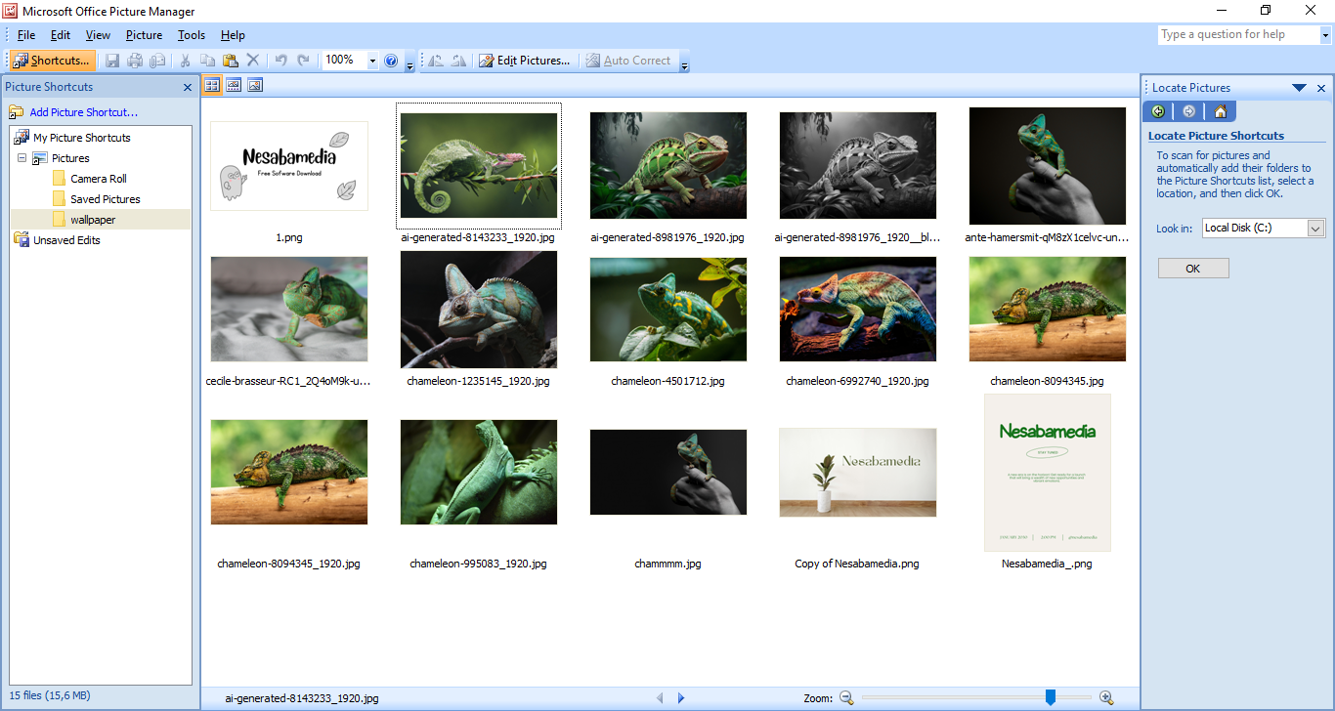Switch to Filmstrip view
Image resolution: width=1335 pixels, height=711 pixels.
[x=234, y=86]
